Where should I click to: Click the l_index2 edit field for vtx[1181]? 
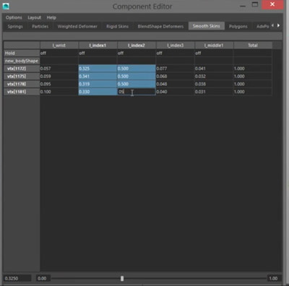(x=137, y=92)
